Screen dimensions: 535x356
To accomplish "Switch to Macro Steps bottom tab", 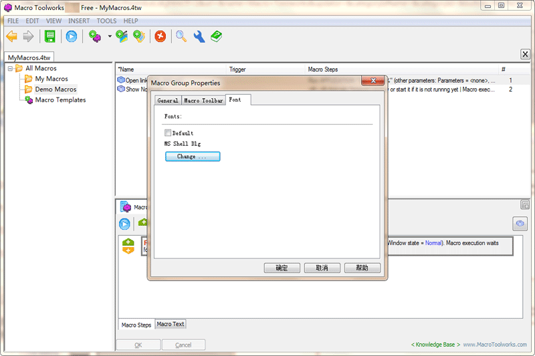I will (136, 325).
